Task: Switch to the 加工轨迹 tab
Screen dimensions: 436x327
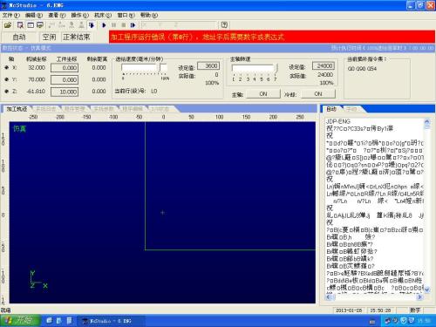Action: (x=17, y=109)
